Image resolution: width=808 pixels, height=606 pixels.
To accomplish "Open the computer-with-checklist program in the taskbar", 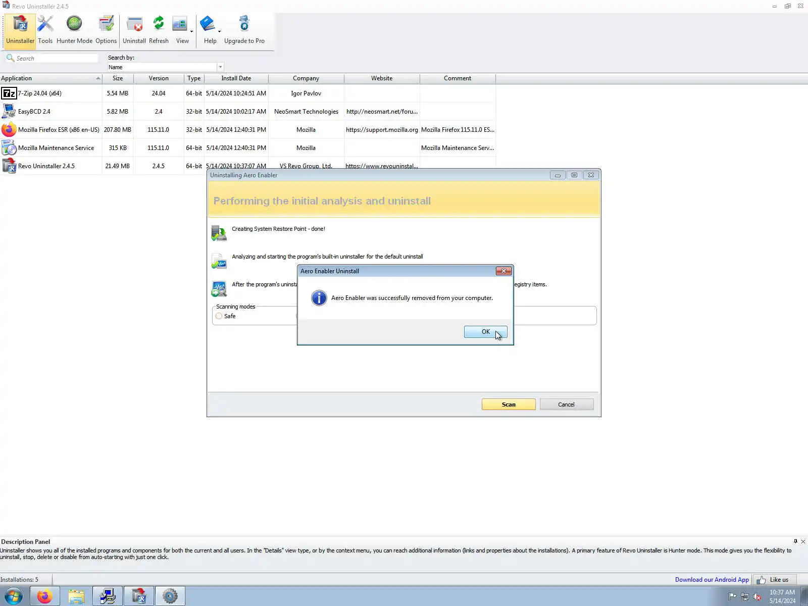I will click(108, 596).
